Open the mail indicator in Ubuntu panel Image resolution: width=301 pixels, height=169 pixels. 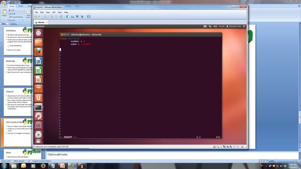pos(205,26)
